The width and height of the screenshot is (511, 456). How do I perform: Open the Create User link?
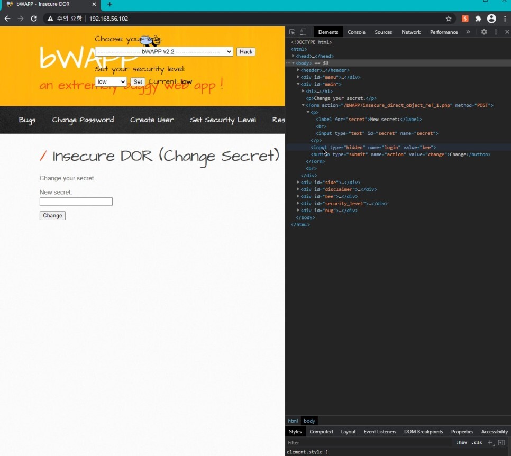pyautogui.click(x=152, y=120)
